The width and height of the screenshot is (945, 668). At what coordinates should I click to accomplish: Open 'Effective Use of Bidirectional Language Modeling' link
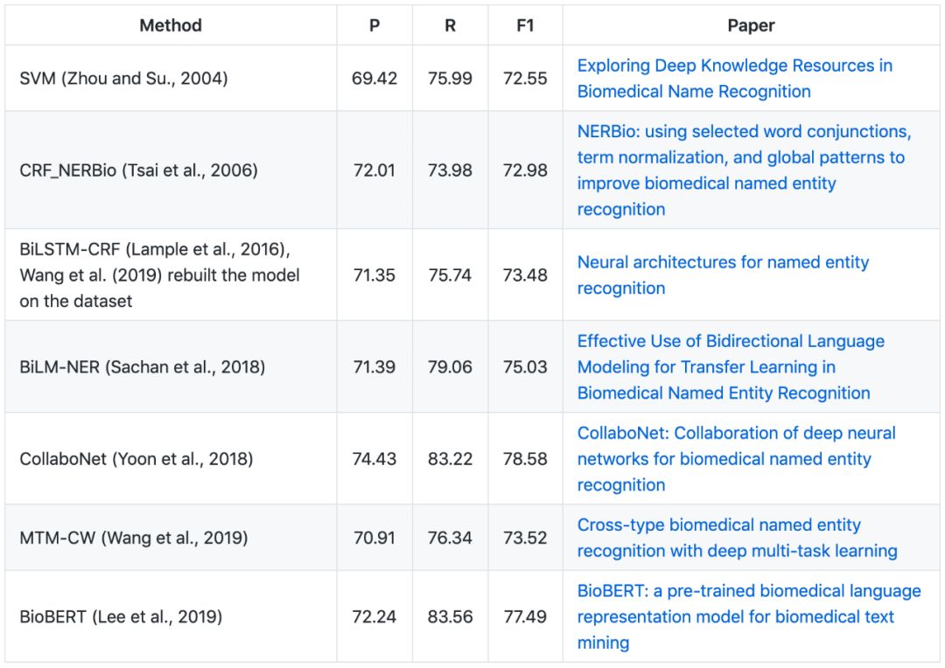(x=731, y=342)
